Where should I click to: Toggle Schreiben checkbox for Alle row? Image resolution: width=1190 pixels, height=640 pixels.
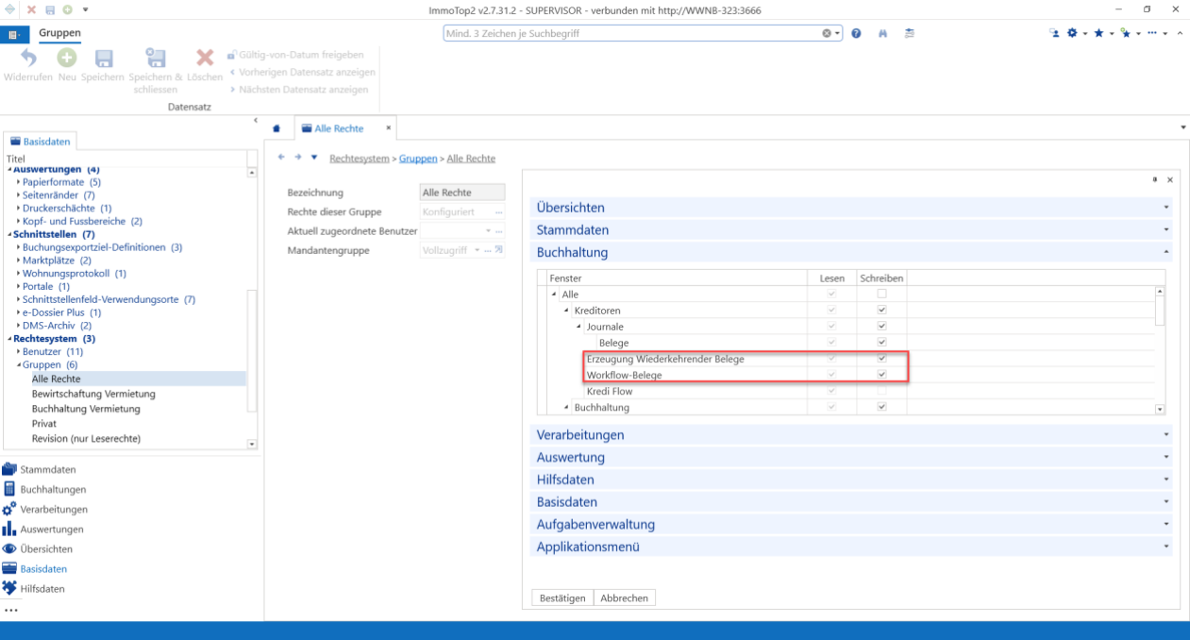coord(881,295)
